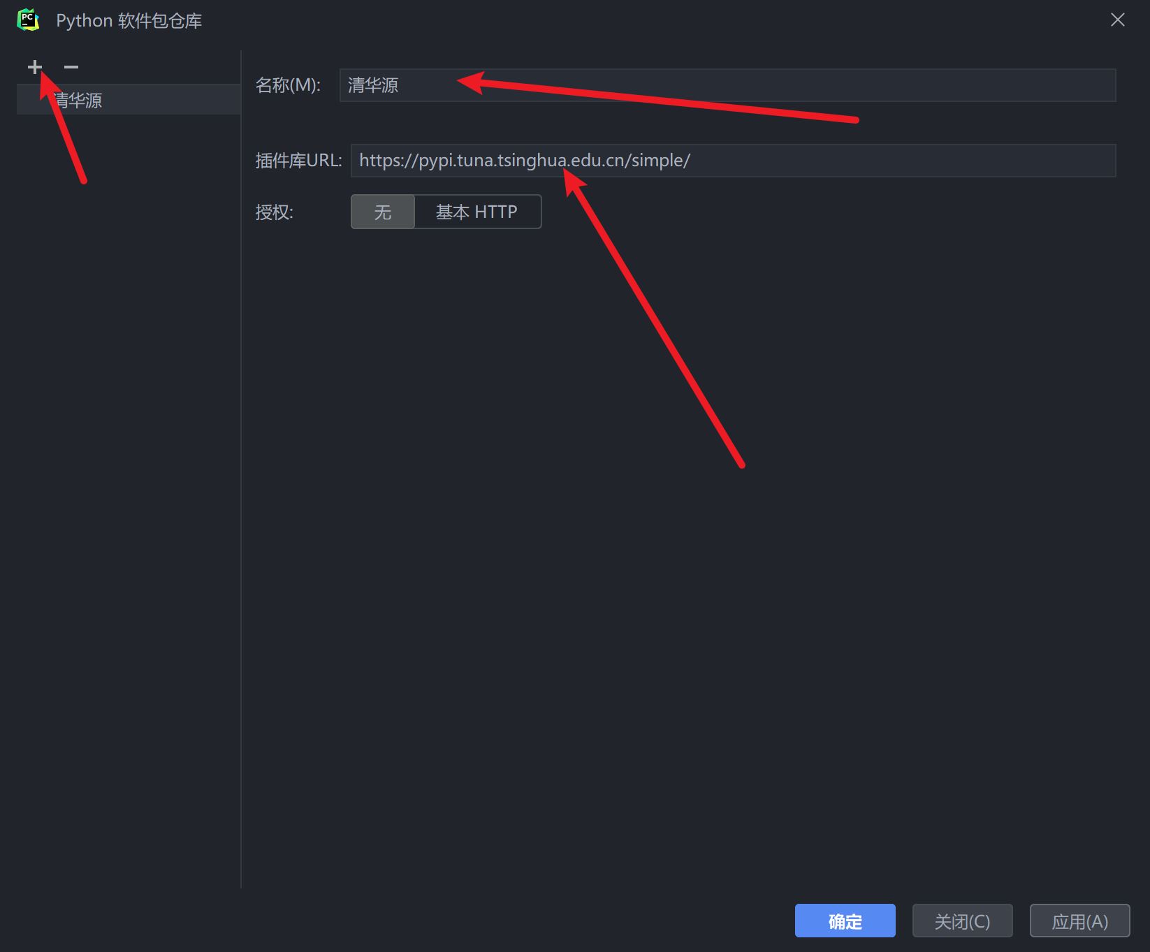Remove selected repository with minus icon
The width and height of the screenshot is (1150, 952).
tap(71, 67)
